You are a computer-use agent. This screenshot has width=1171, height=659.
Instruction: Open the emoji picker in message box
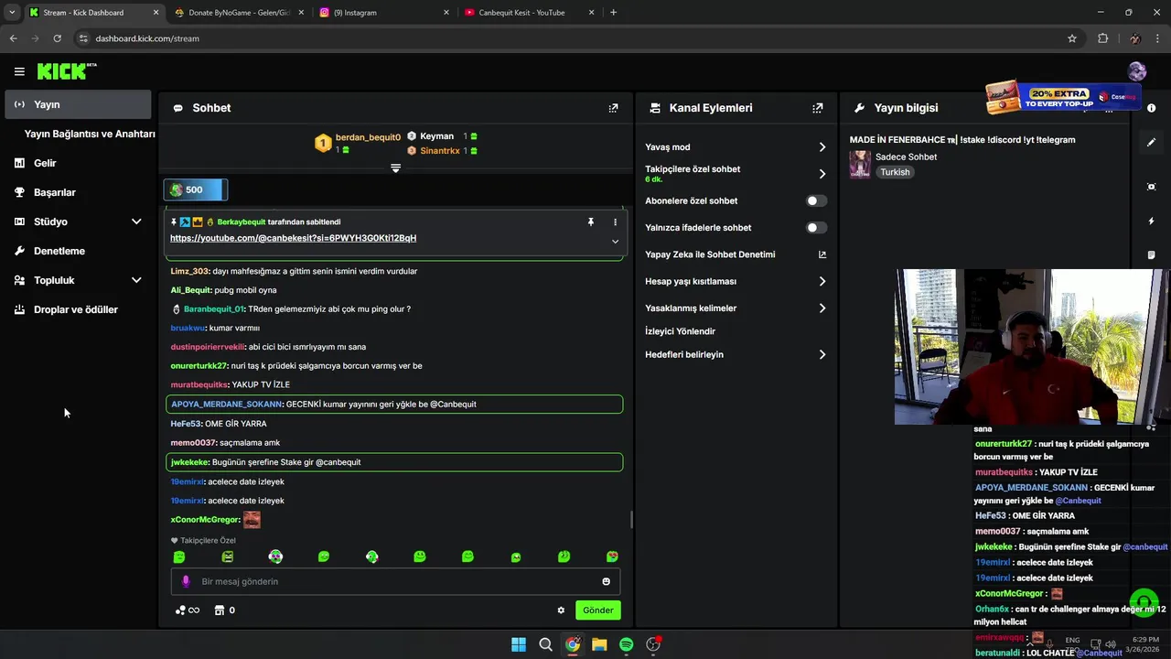click(x=606, y=581)
